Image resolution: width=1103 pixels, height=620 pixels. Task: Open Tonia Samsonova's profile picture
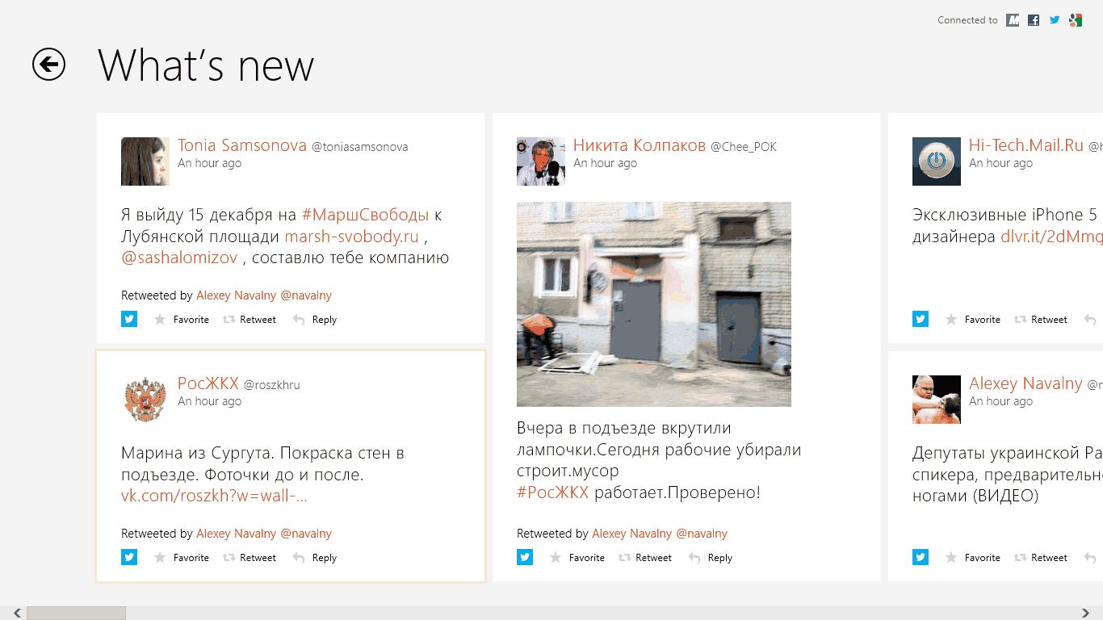coord(145,161)
